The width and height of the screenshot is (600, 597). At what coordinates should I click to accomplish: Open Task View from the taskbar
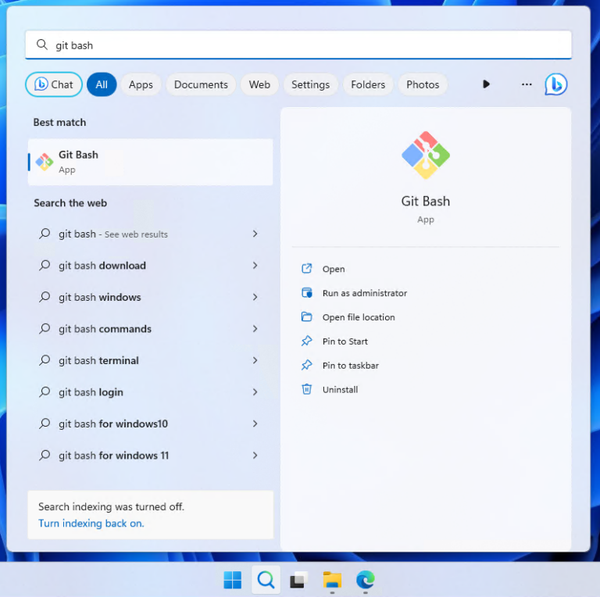coord(299,580)
